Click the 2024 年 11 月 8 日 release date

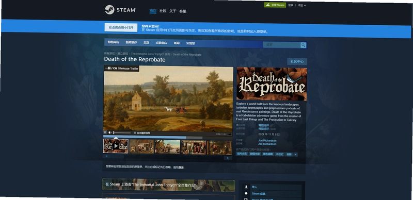(x=269, y=134)
